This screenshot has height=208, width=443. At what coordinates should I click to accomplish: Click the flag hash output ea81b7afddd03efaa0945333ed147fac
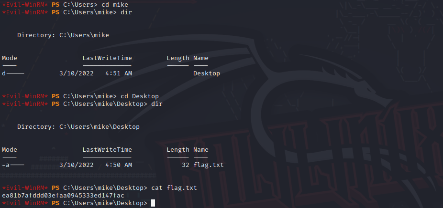pos(63,196)
